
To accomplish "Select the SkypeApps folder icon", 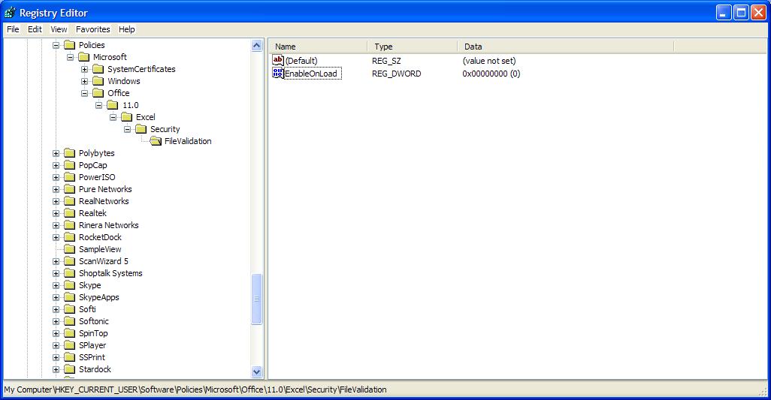I will (x=70, y=297).
